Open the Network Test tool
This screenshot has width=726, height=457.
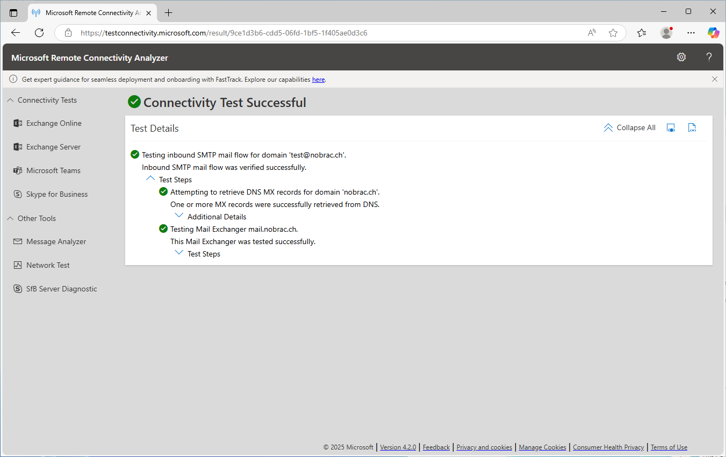[x=48, y=265]
